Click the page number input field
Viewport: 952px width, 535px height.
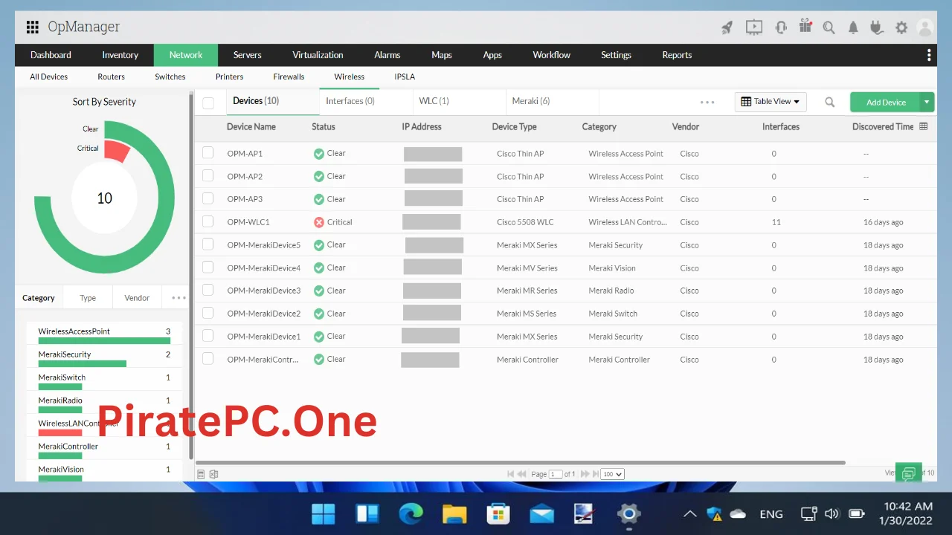pyautogui.click(x=556, y=474)
